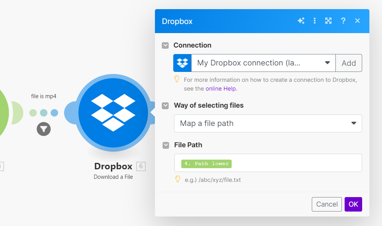This screenshot has width=382, height=226.
Task: Click inside the File Path input field
Action: click(x=268, y=163)
